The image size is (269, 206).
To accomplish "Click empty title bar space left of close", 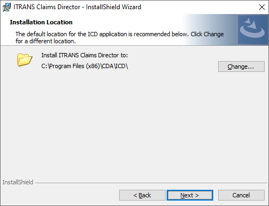I will tap(199, 7).
